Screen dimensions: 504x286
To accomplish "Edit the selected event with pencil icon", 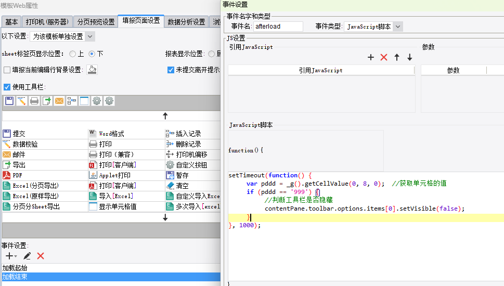I will click(27, 256).
